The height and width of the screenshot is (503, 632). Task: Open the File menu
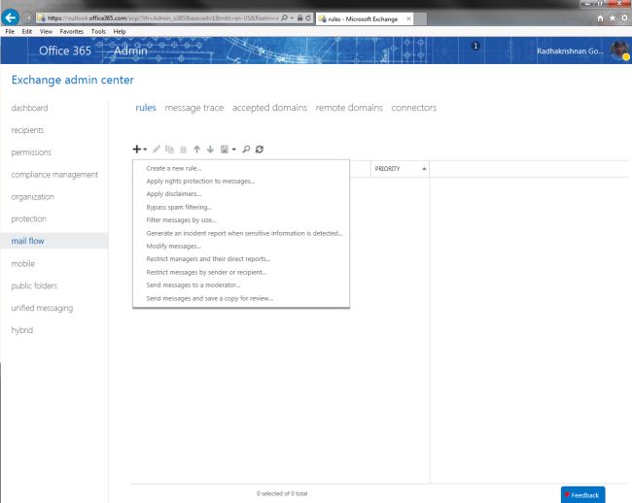(x=10, y=31)
